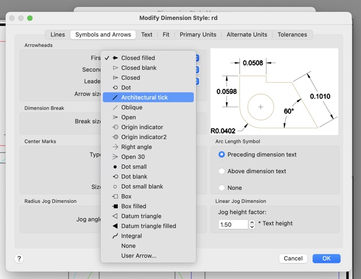Click the question mark help button

click(x=19, y=259)
